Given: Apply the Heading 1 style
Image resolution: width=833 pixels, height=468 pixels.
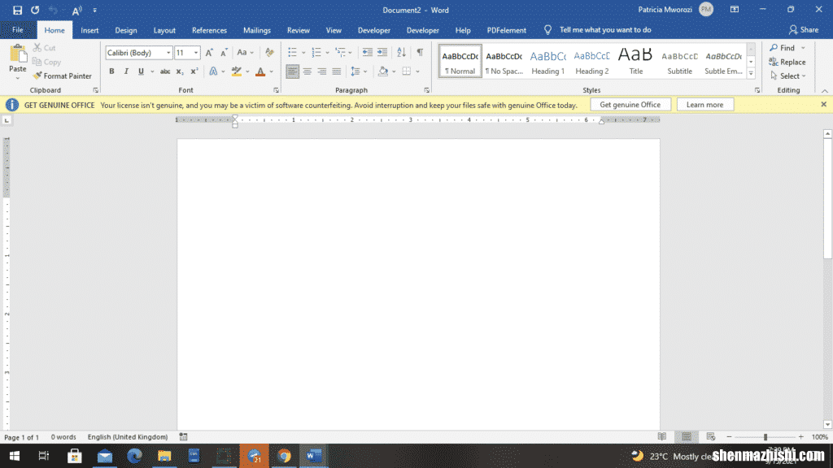Looking at the screenshot, I should [x=547, y=62].
